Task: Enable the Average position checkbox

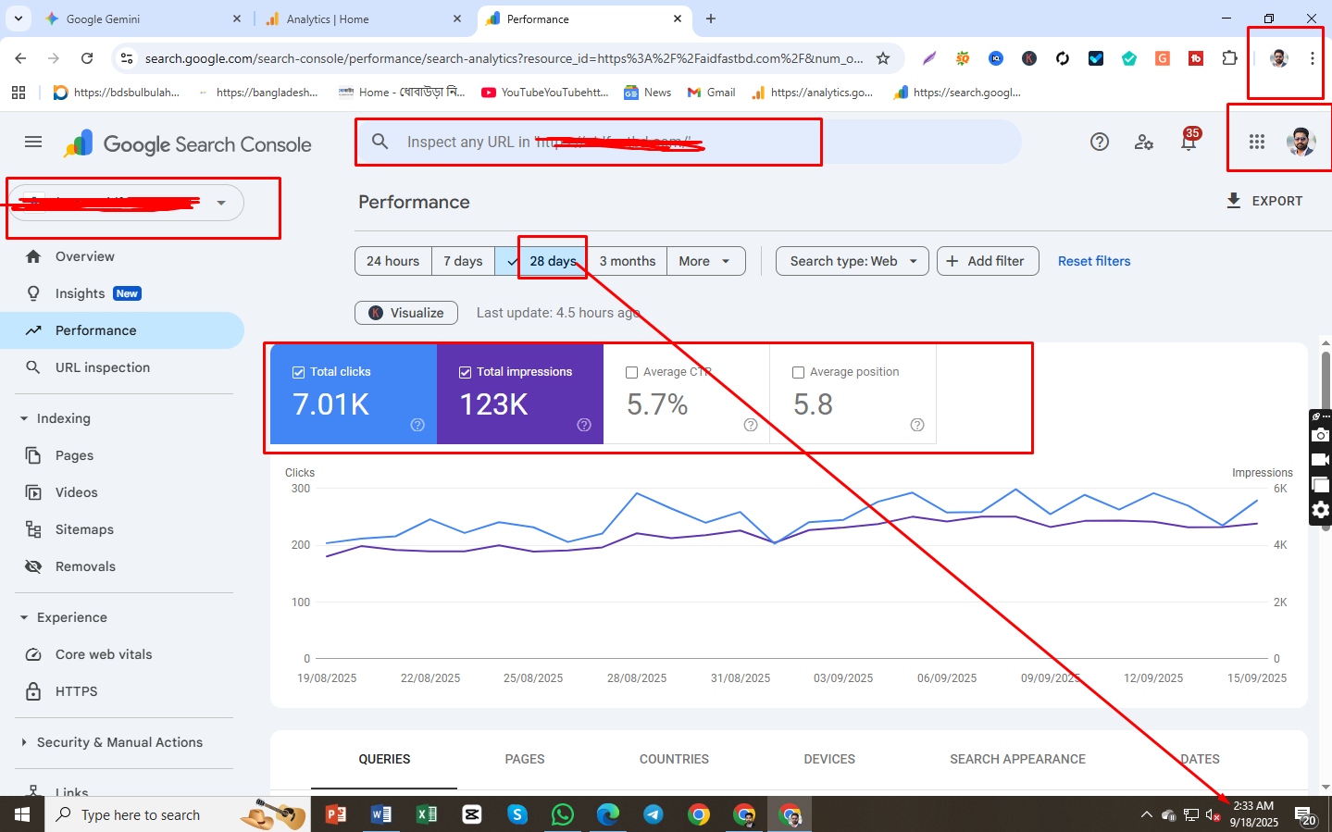Action: pos(799,372)
